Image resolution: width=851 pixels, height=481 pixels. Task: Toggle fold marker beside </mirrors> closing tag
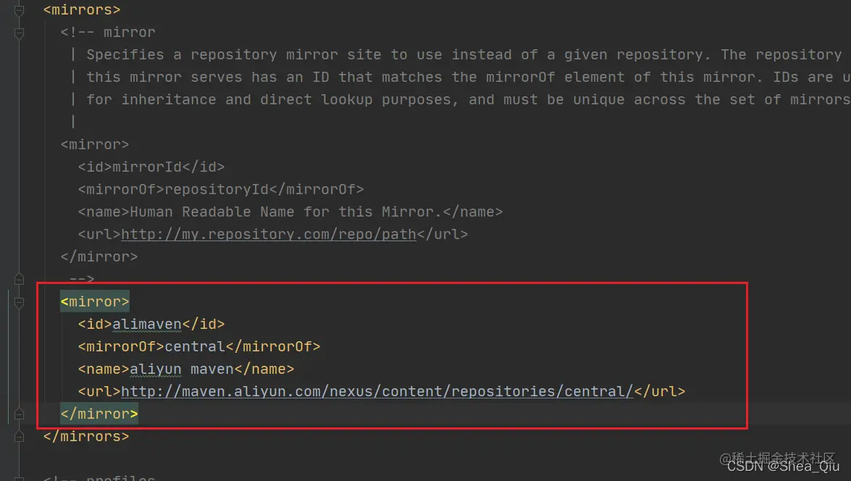click(x=19, y=437)
